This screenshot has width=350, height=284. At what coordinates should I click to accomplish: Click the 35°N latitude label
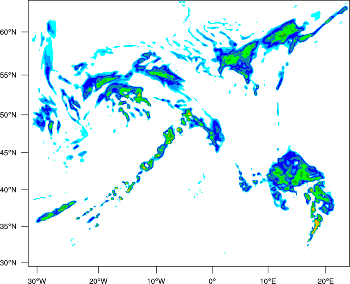coord(8,226)
